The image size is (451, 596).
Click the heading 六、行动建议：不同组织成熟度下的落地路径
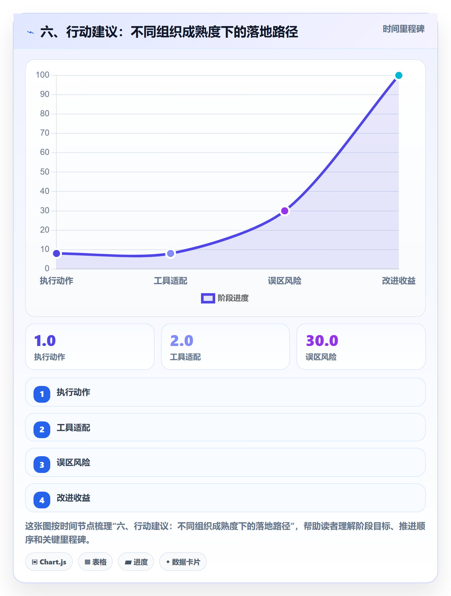point(169,32)
